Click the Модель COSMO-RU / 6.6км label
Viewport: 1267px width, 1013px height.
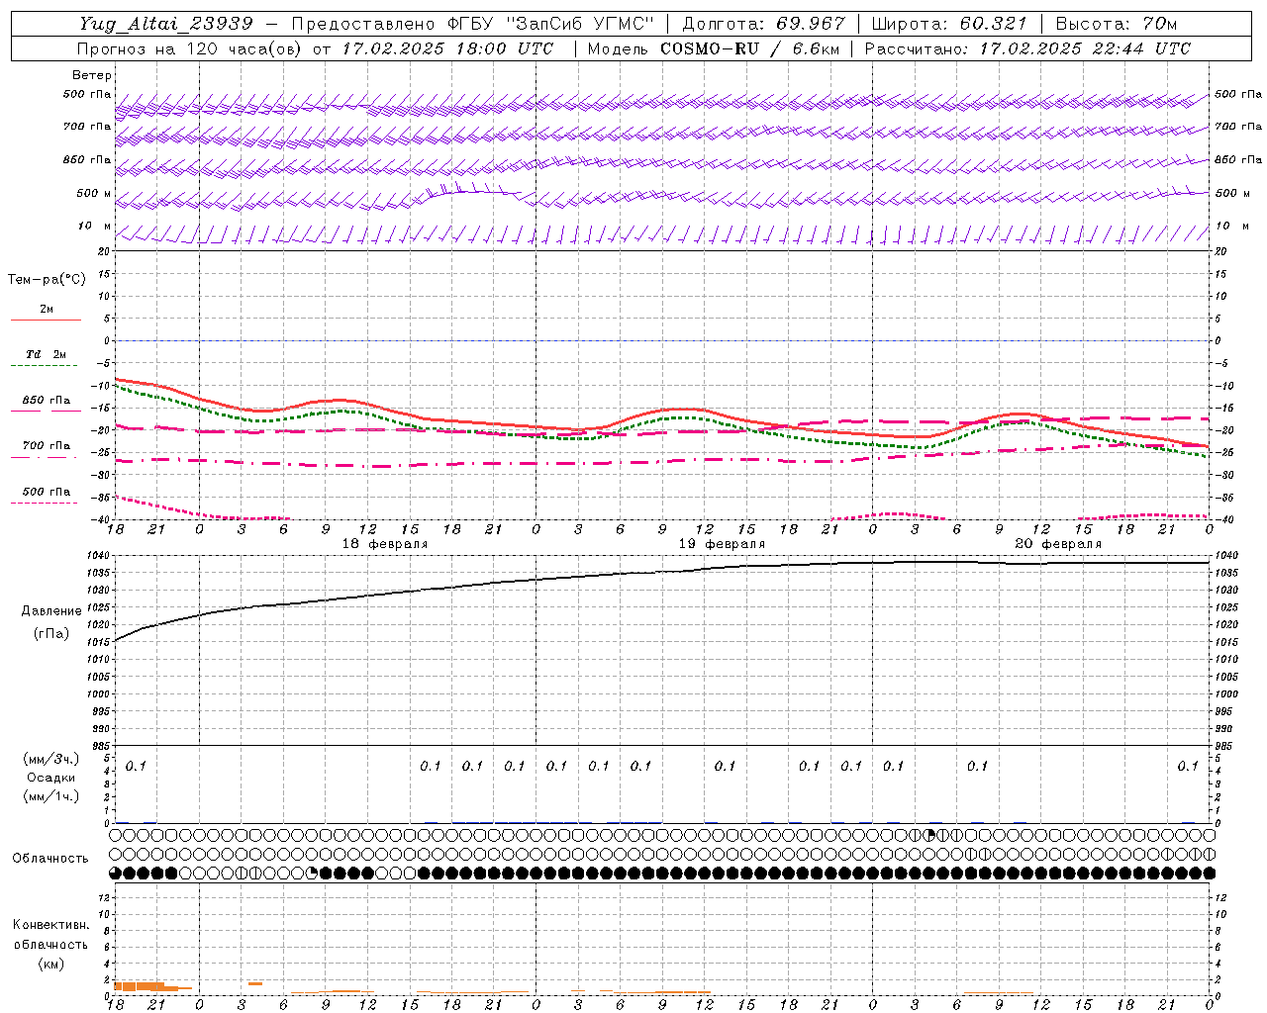(x=714, y=48)
